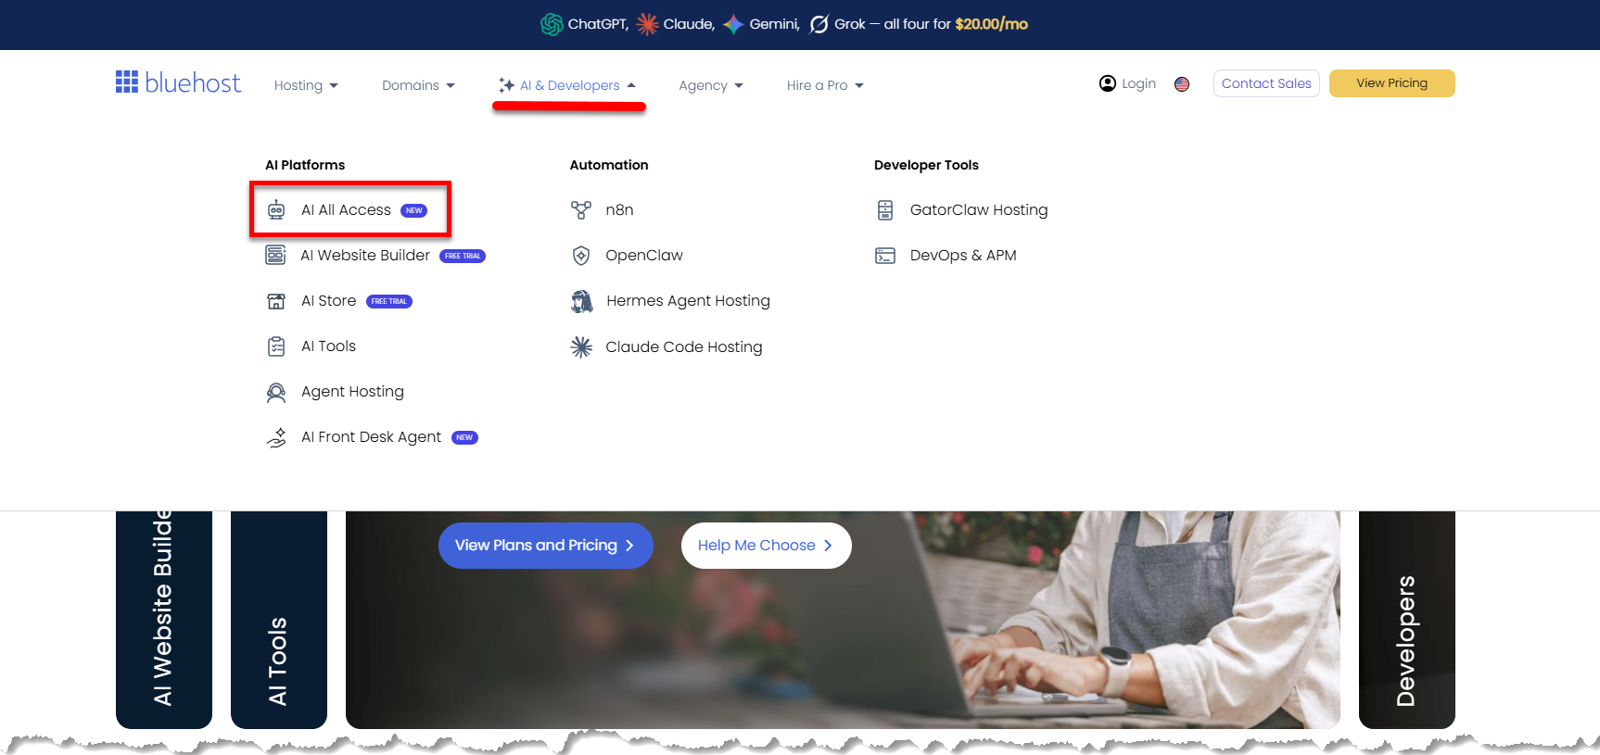The height and width of the screenshot is (755, 1600).
Task: Open the AI Tools vertical card
Action: click(279, 619)
